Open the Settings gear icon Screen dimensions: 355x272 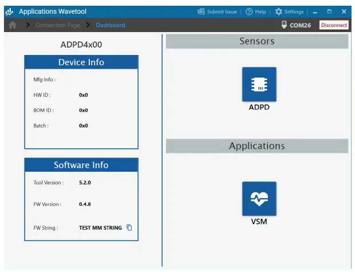[x=279, y=11]
